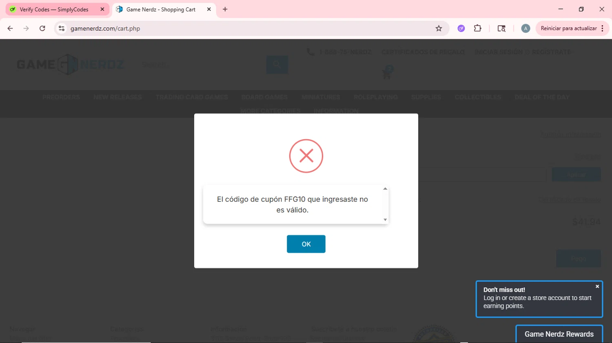Open Certificados de Regalo link
The height and width of the screenshot is (343, 612).
[x=423, y=52]
